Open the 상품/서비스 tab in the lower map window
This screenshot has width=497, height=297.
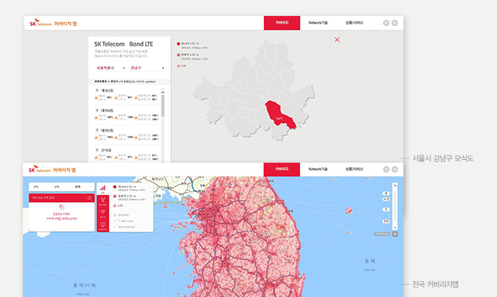pyautogui.click(x=354, y=169)
